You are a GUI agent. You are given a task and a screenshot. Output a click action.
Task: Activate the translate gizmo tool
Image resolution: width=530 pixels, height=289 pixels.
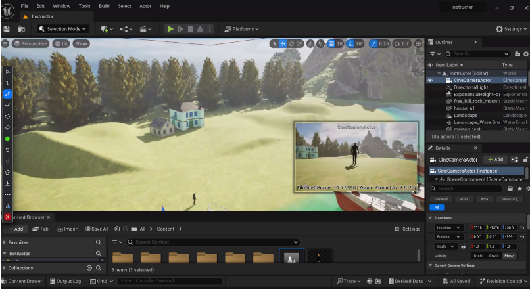coord(283,43)
